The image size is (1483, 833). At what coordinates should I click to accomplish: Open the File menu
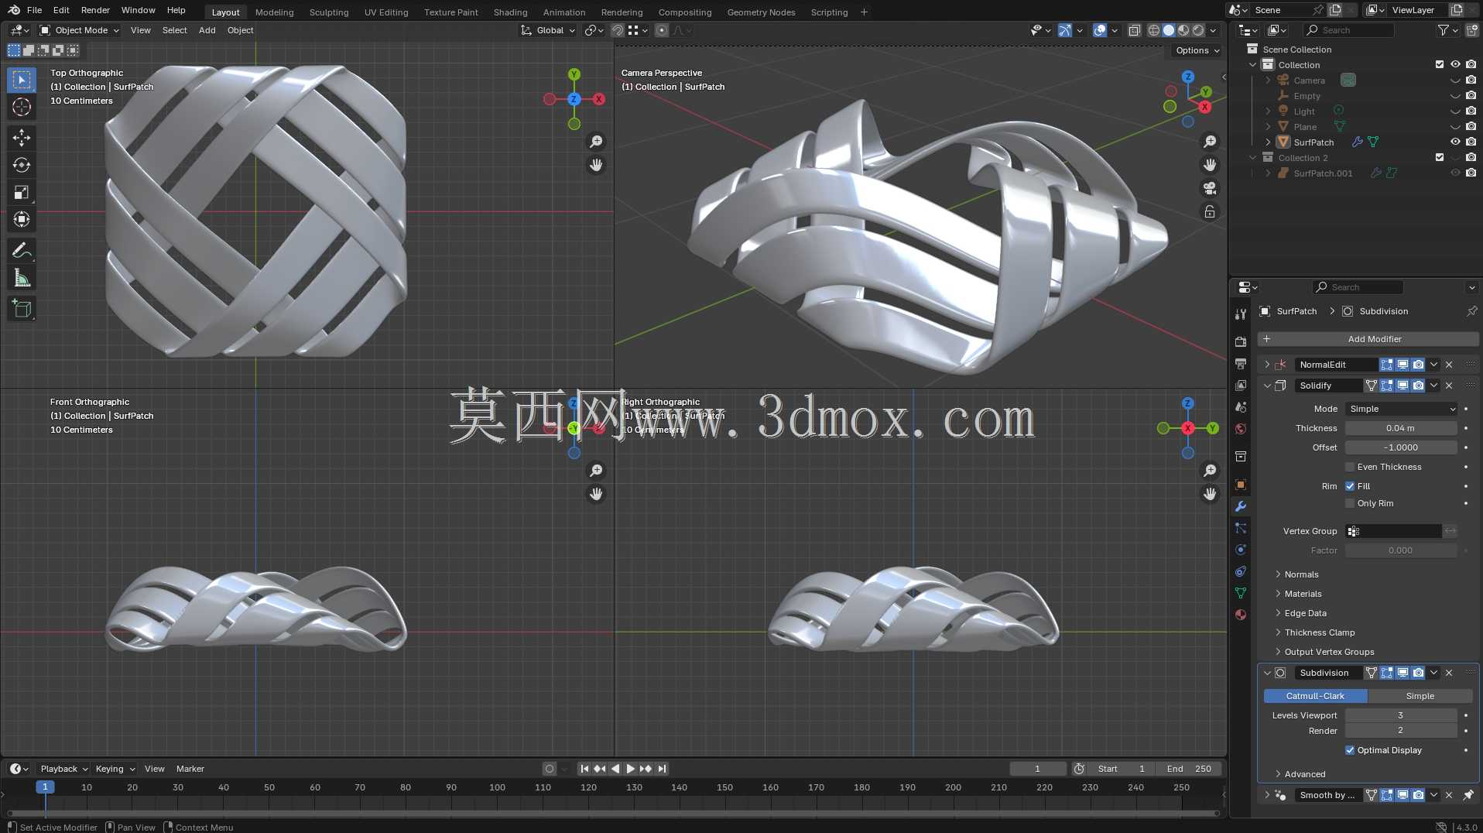(34, 10)
